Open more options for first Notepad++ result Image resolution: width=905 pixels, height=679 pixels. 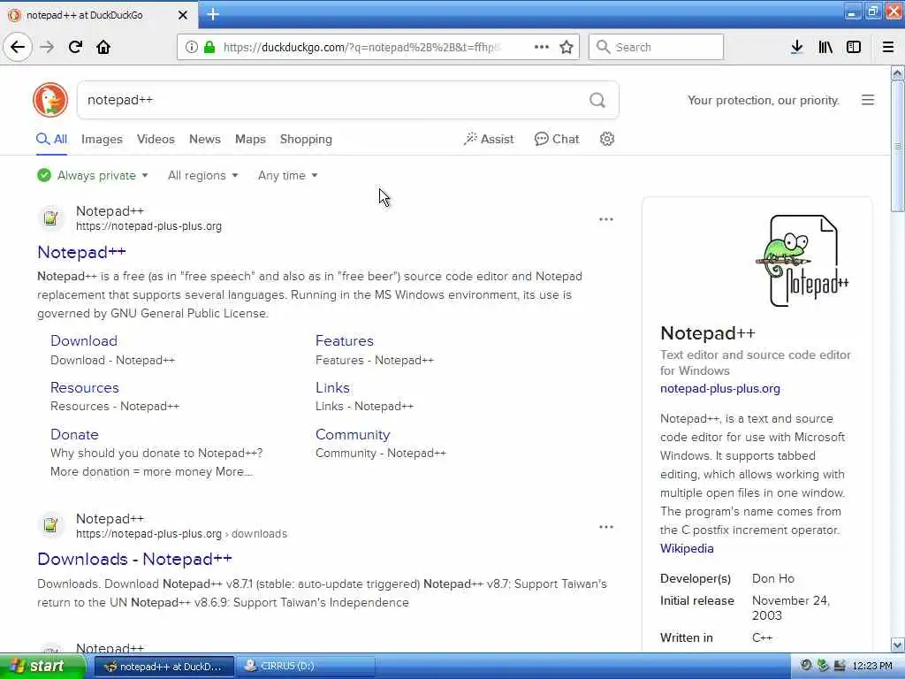606,219
